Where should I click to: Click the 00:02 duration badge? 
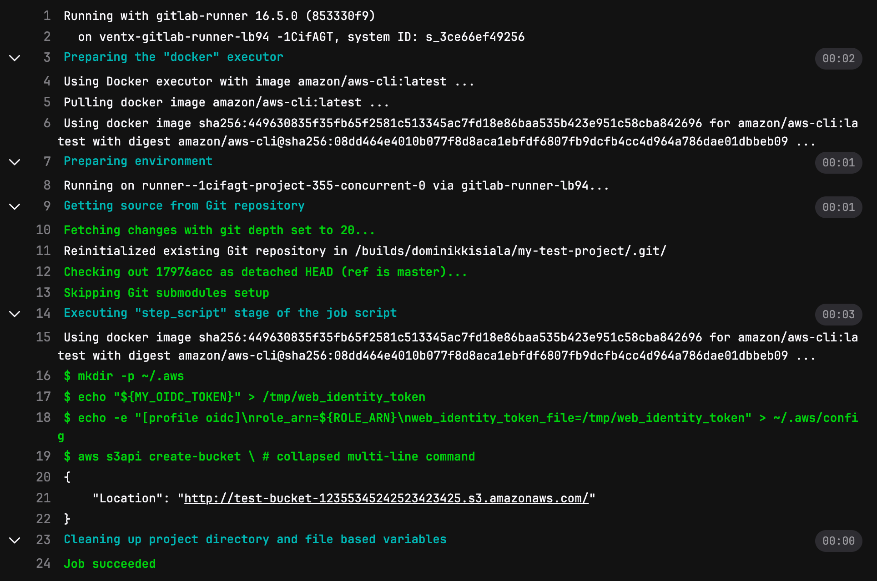[x=838, y=58]
